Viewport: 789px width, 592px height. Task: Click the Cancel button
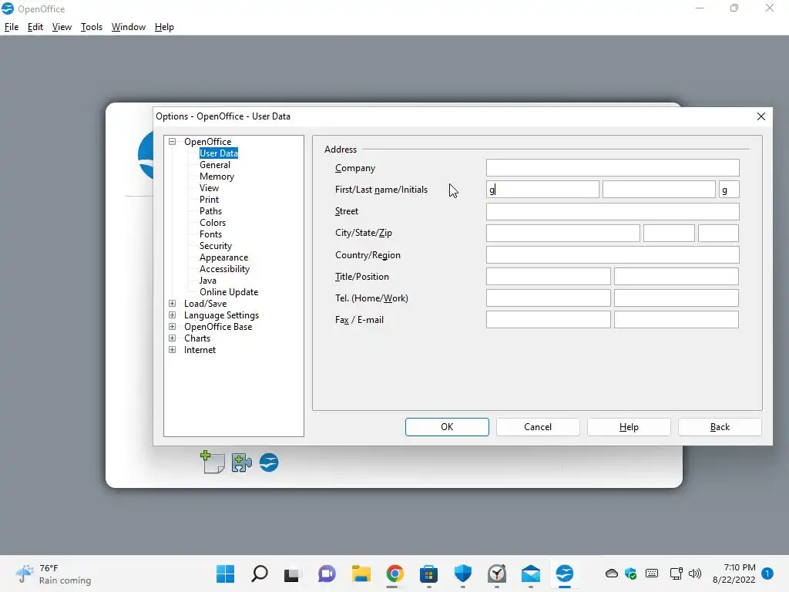click(x=538, y=427)
